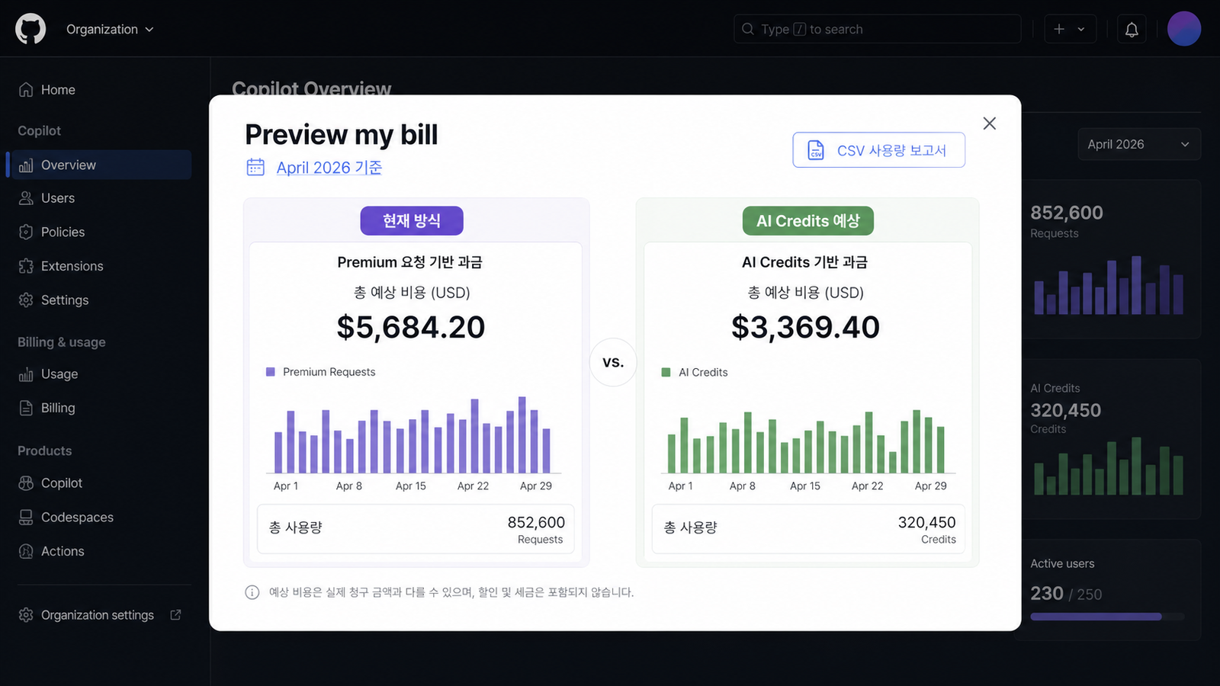Select the AI Credits 예상 badge
1220x686 pixels.
pos(808,221)
